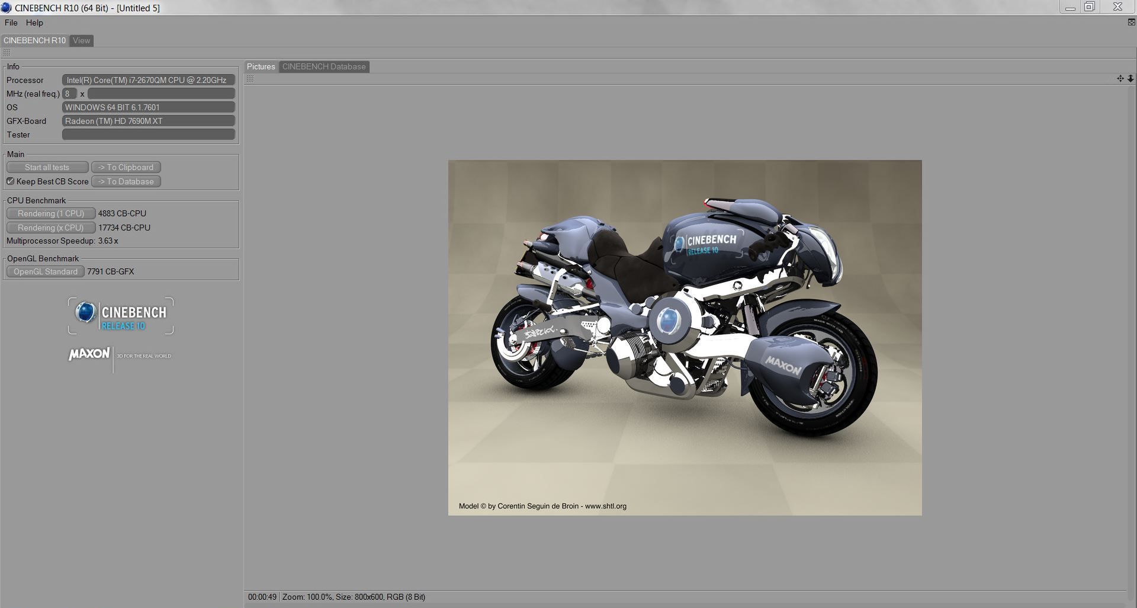The image size is (1137, 608).
Task: Click the CINEBENCH Release 10 logo
Action: pyautogui.click(x=121, y=316)
